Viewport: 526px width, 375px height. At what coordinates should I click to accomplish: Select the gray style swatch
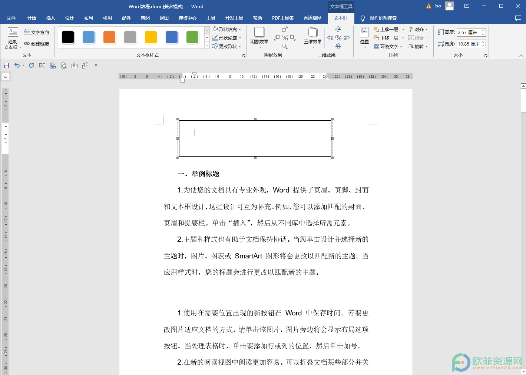coord(130,37)
